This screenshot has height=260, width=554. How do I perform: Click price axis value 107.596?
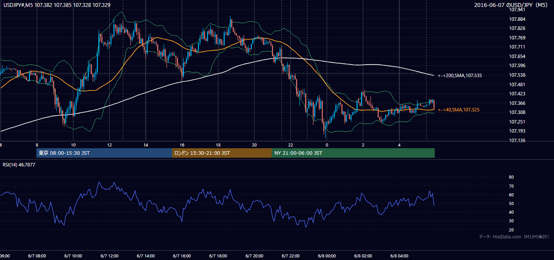coord(517,66)
